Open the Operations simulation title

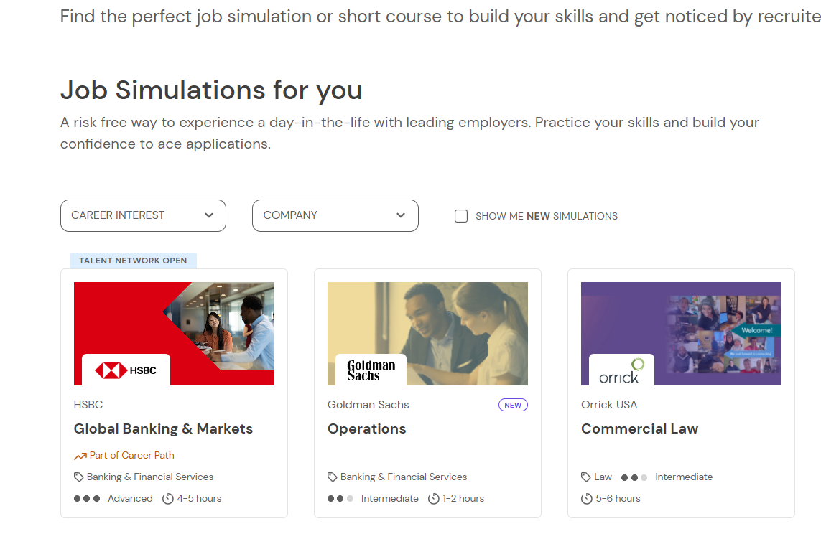(366, 429)
